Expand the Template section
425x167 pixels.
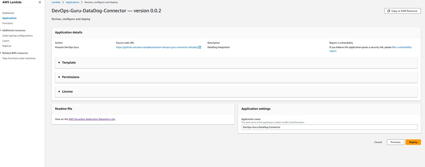(236, 62)
